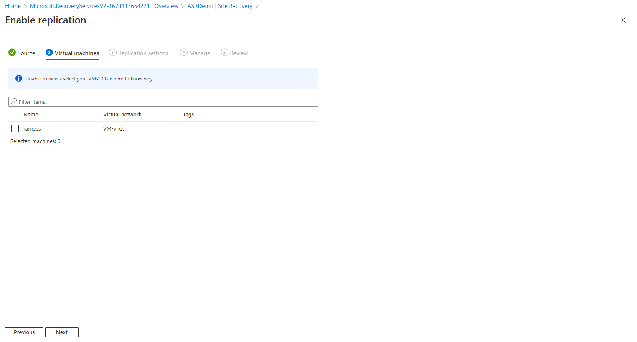Select the Virtual machines step tab
637x342 pixels.
coord(72,53)
